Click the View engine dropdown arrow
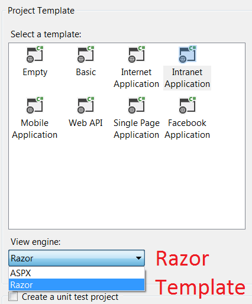This screenshot has height=304, width=252. click(138, 258)
